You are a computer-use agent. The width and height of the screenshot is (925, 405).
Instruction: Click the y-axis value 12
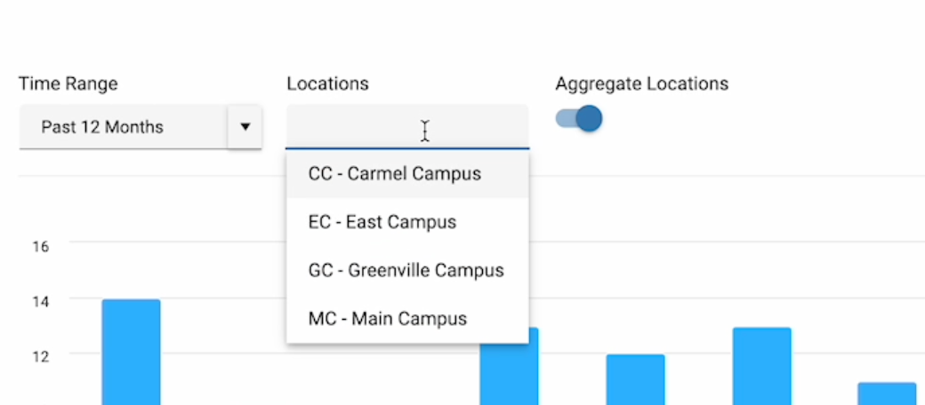coord(40,354)
